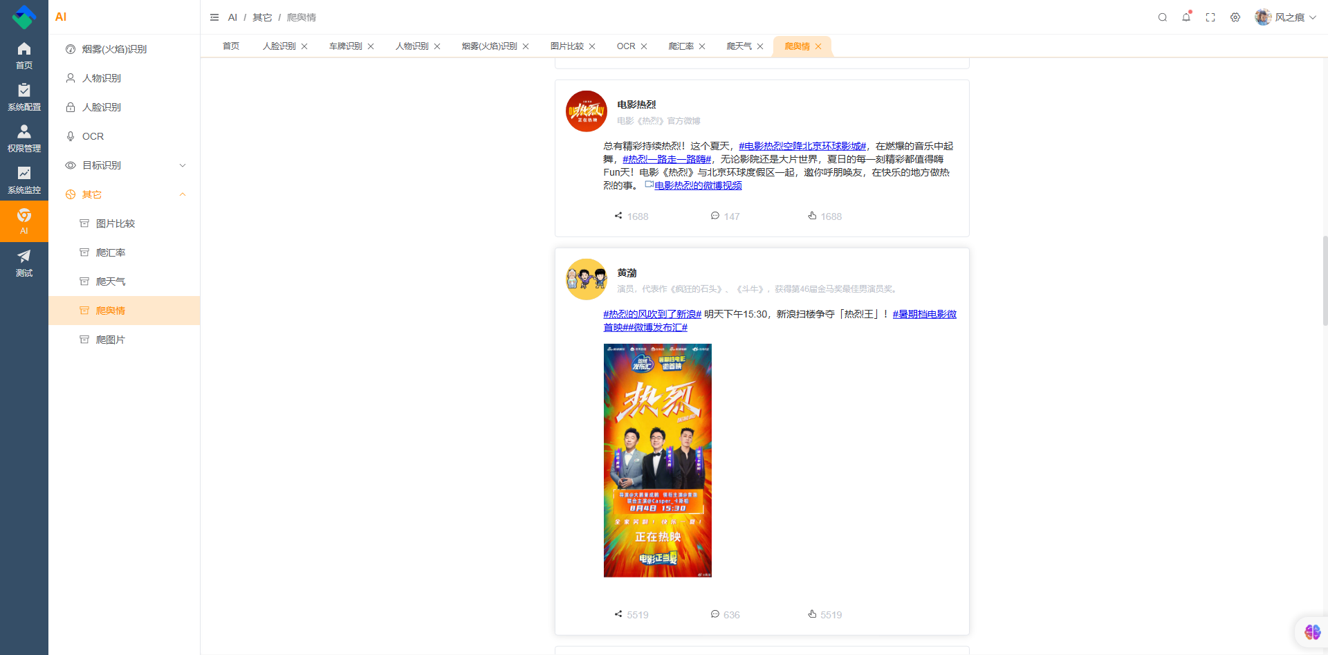Close the 爬汇率 tab
The height and width of the screenshot is (655, 1328).
tap(702, 46)
